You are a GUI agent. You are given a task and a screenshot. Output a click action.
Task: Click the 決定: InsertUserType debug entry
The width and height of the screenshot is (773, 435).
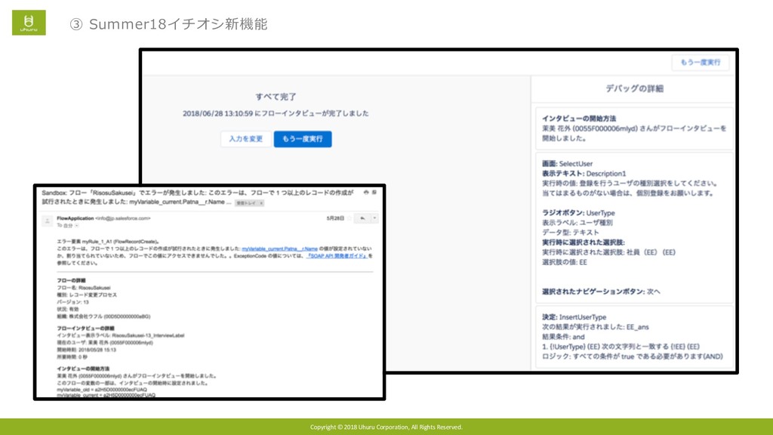point(574,317)
